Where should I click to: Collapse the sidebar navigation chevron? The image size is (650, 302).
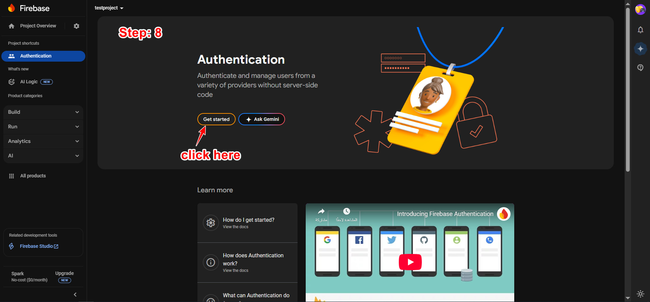pos(75,295)
